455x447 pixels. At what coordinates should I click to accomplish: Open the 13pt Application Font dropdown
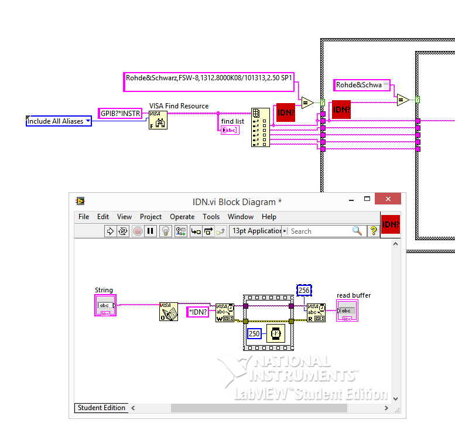tap(258, 231)
